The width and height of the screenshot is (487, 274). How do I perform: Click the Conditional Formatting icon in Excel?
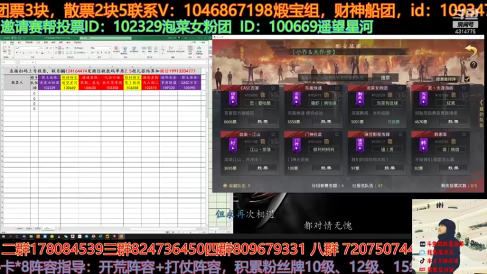[116, 49]
